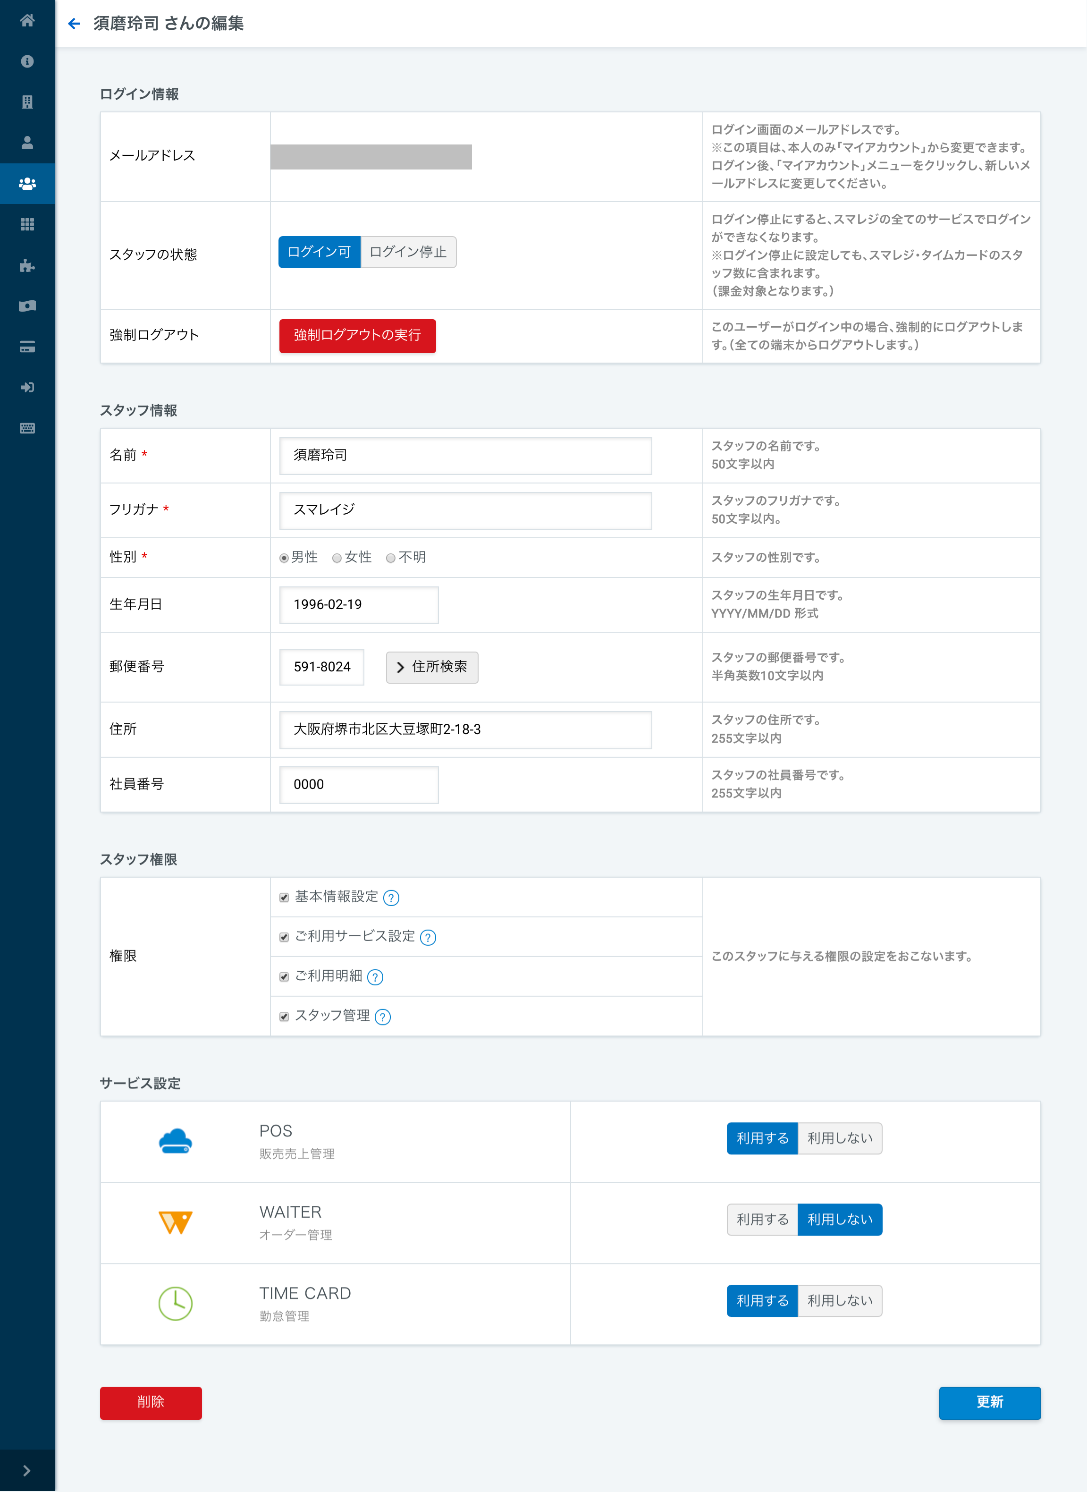
Task: Click the building icon in sidebar
Action: (x=27, y=102)
